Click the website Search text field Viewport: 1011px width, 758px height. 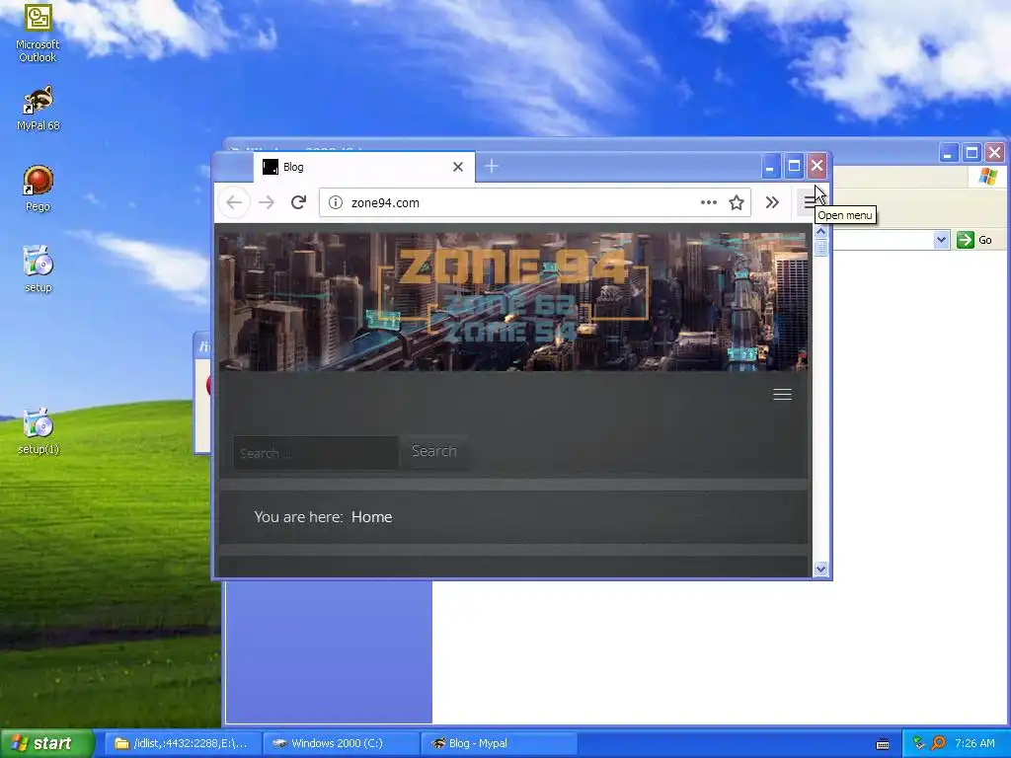[315, 452]
